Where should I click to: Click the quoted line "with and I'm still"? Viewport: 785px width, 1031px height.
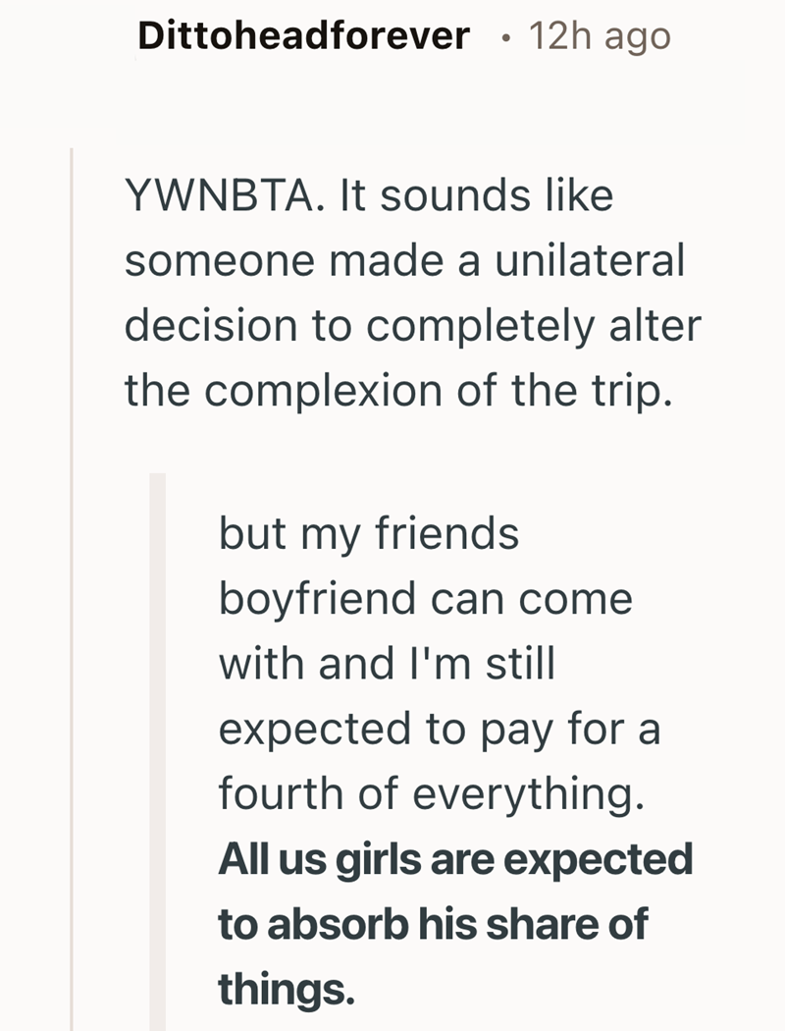[387, 665]
